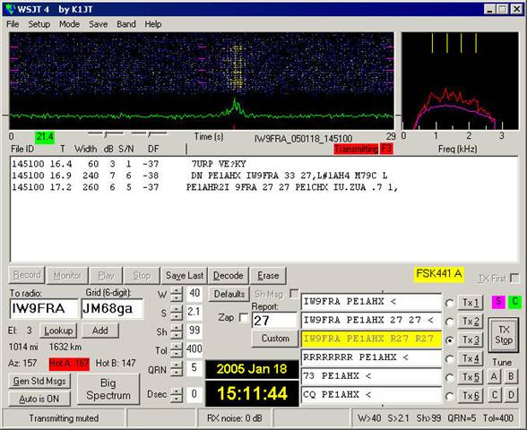Increase the W value with its stepper
The height and width of the screenshot is (430, 527).
point(176,290)
